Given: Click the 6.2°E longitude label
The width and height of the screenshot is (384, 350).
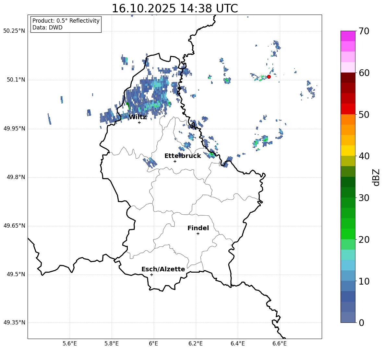Looking at the screenshot, I should pos(196,344).
